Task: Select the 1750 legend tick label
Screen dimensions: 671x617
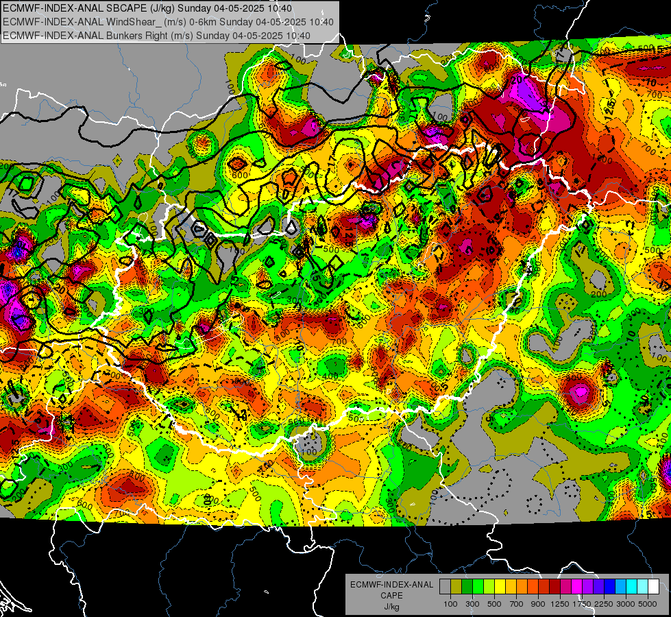Action: coord(582,604)
